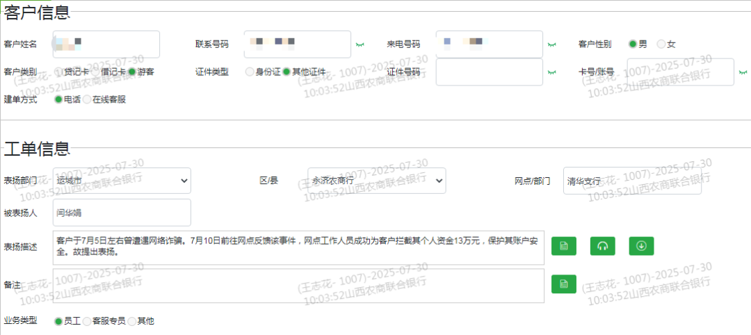Select 借记卡 as 客户类别
The width and height of the screenshot is (751, 335).
(96, 72)
